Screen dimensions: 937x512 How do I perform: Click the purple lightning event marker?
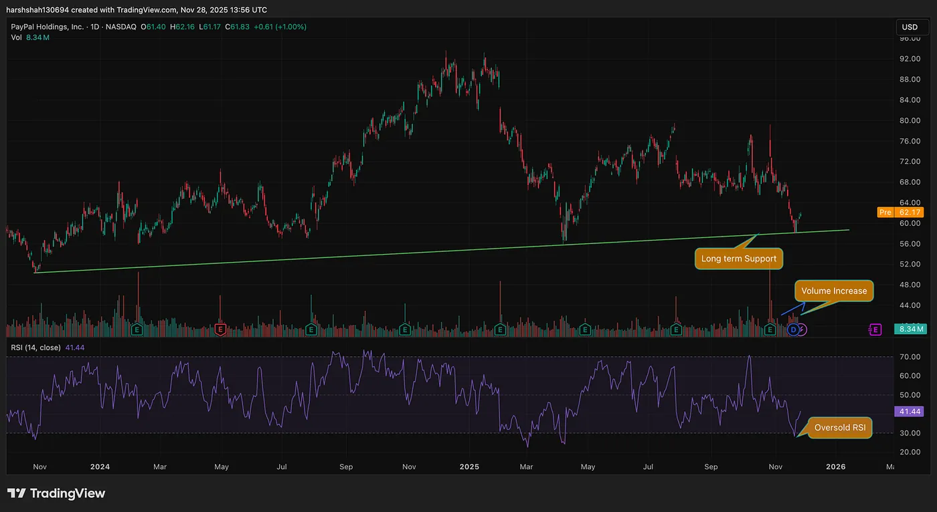point(802,330)
